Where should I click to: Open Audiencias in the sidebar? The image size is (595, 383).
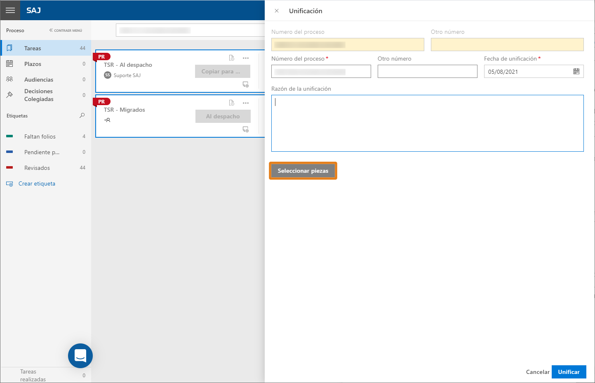click(46, 80)
